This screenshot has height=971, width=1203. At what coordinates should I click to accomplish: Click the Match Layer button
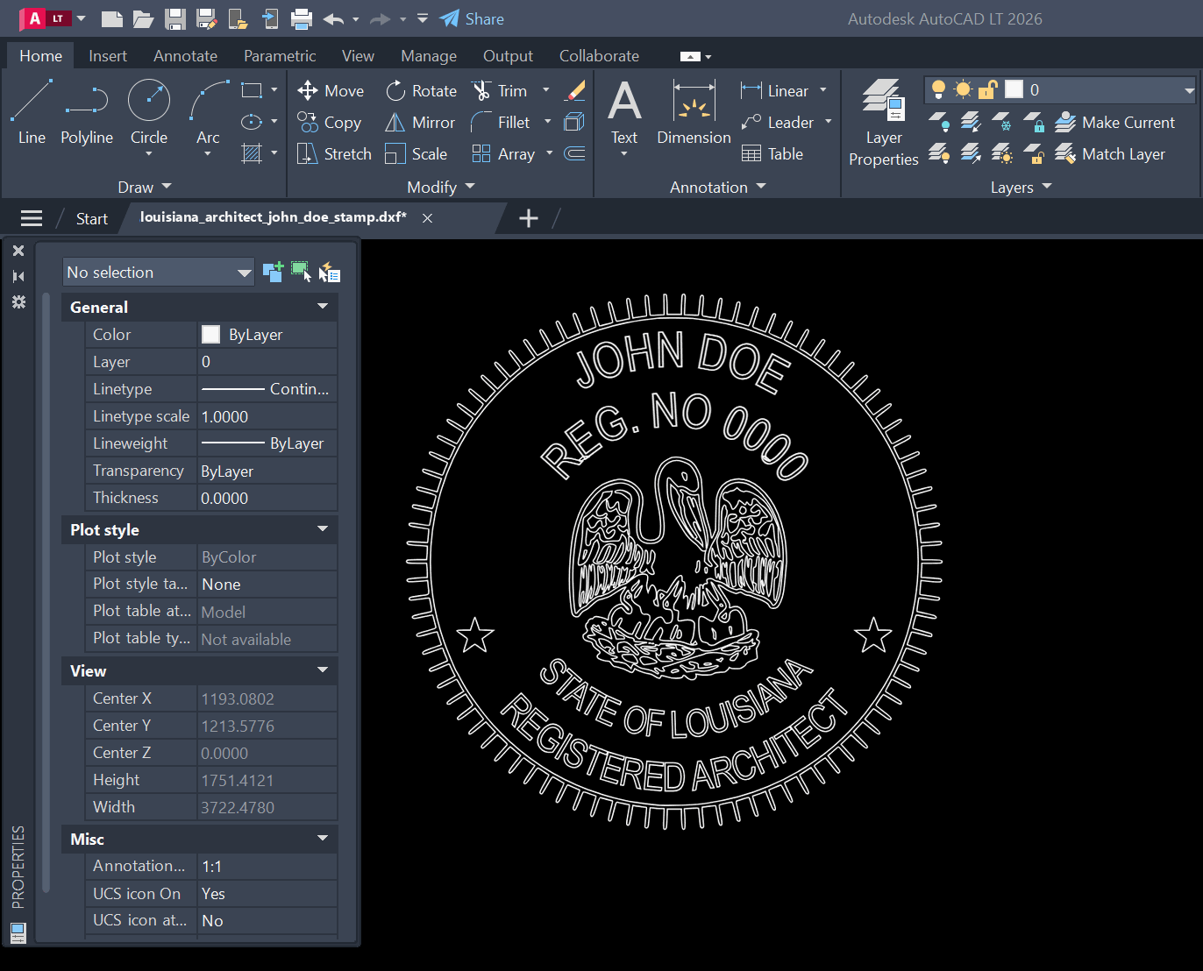(1110, 154)
